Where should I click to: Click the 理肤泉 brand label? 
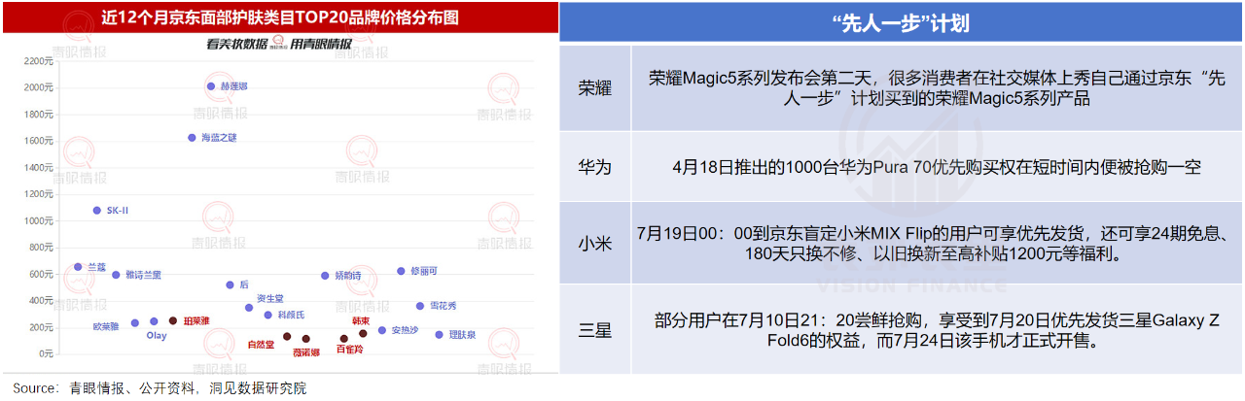[x=462, y=335]
